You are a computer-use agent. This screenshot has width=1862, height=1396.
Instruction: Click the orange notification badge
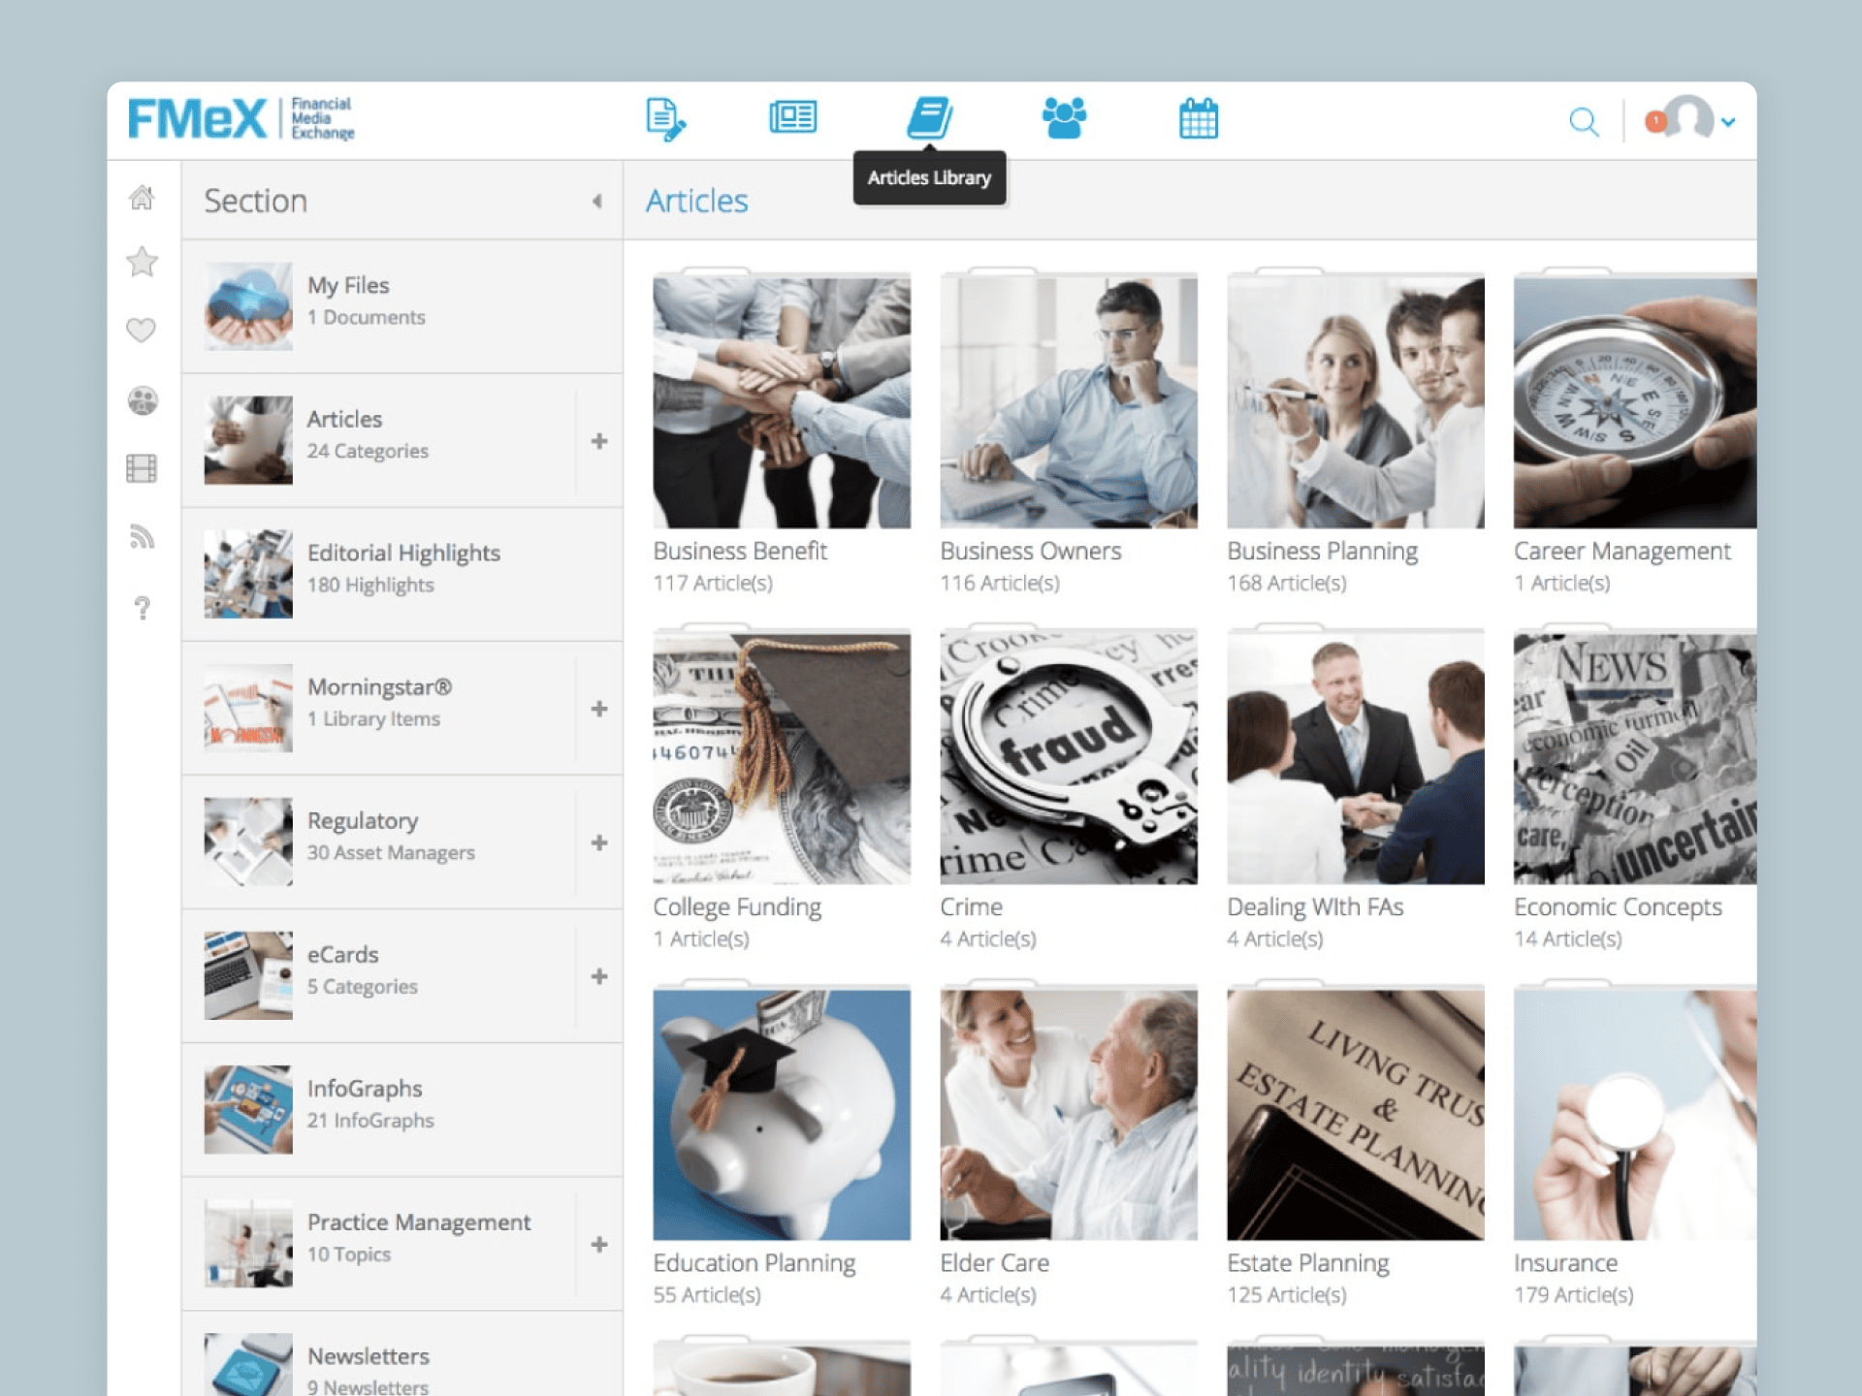(1655, 121)
